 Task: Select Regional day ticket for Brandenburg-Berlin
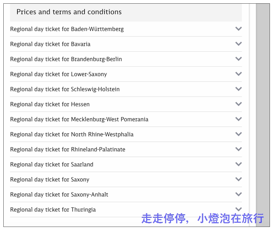coord(126,59)
